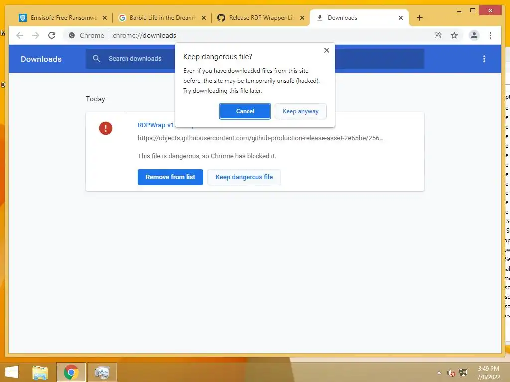
Task: Open the githubusercontent source URL link
Action: click(x=260, y=138)
